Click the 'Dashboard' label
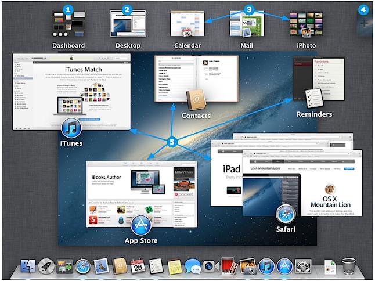Screen dimensions: 375x281 [x=68, y=45]
